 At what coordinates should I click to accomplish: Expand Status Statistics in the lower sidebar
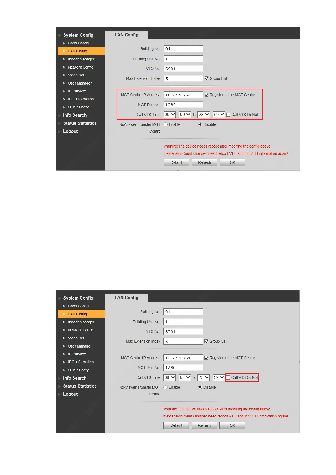click(80, 386)
